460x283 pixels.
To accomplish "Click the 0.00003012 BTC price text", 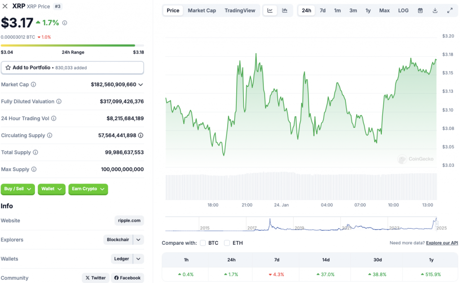I will point(18,37).
